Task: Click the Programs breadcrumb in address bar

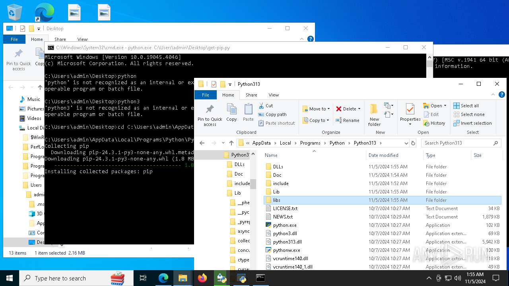Action: 310,143
